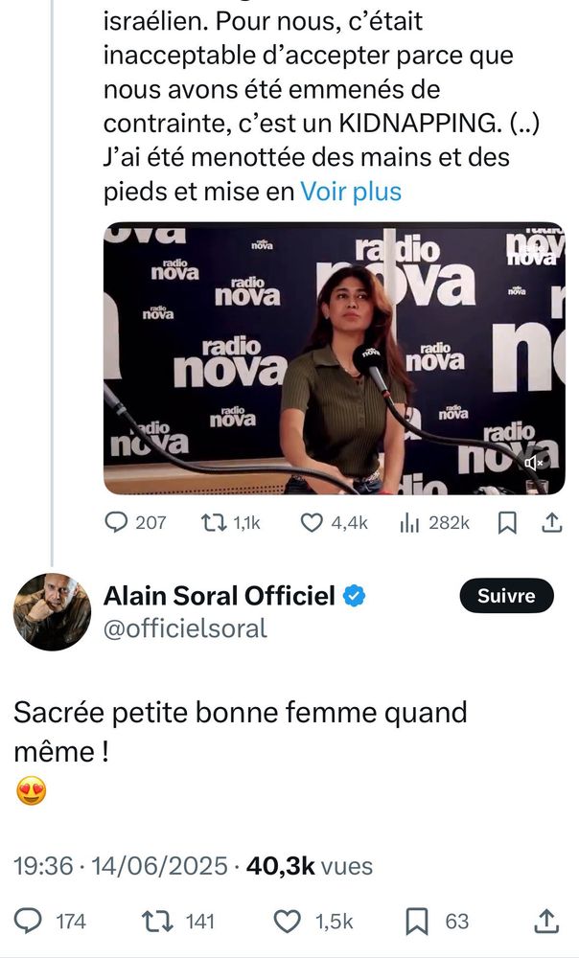Share the quoted video tweet
Viewport: 579px width, 958px height.
coord(551,523)
